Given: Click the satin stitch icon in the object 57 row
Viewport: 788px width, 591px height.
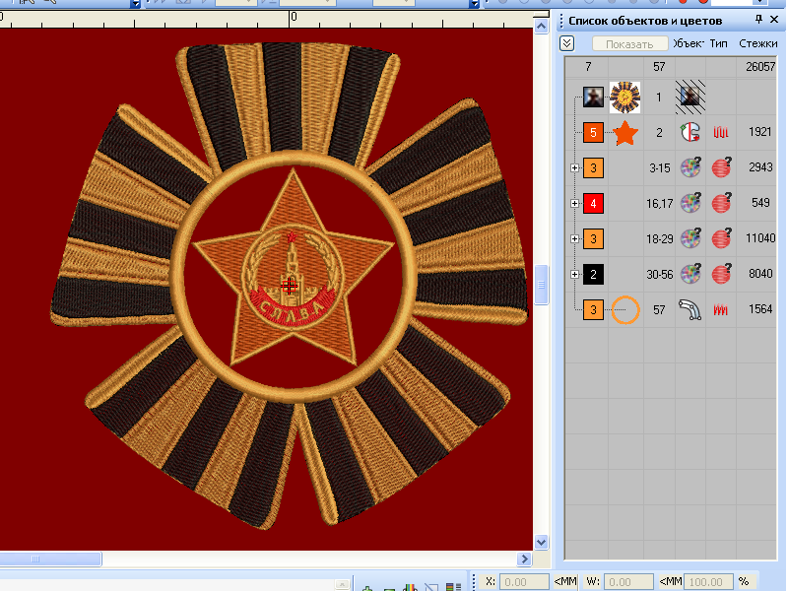Looking at the screenshot, I should pos(721,310).
